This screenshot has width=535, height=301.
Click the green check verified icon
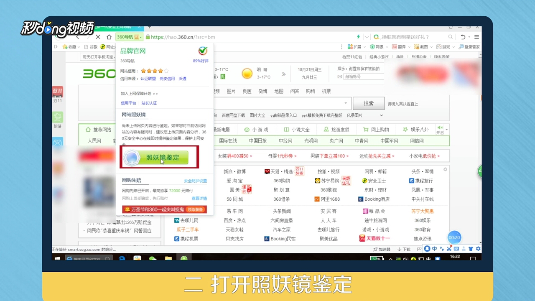(203, 51)
